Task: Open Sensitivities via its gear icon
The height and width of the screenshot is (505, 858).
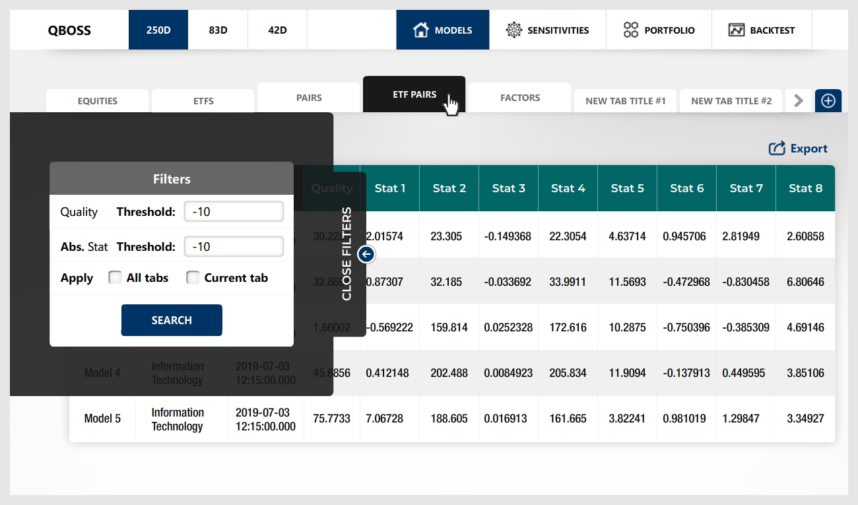Action: [x=513, y=30]
